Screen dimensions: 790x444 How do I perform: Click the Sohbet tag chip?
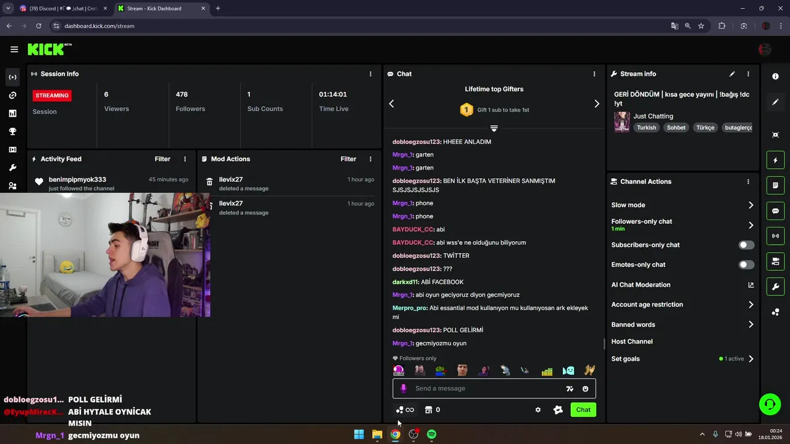[676, 128]
